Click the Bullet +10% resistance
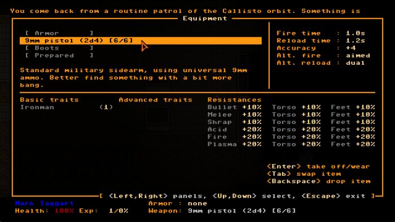Image resolution: width=395 pixels, height=222 pixels. click(234, 107)
